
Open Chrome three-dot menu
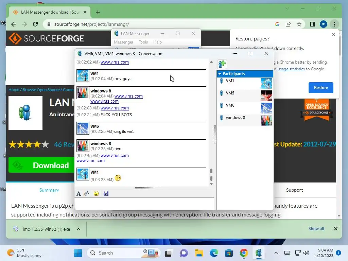point(334,24)
